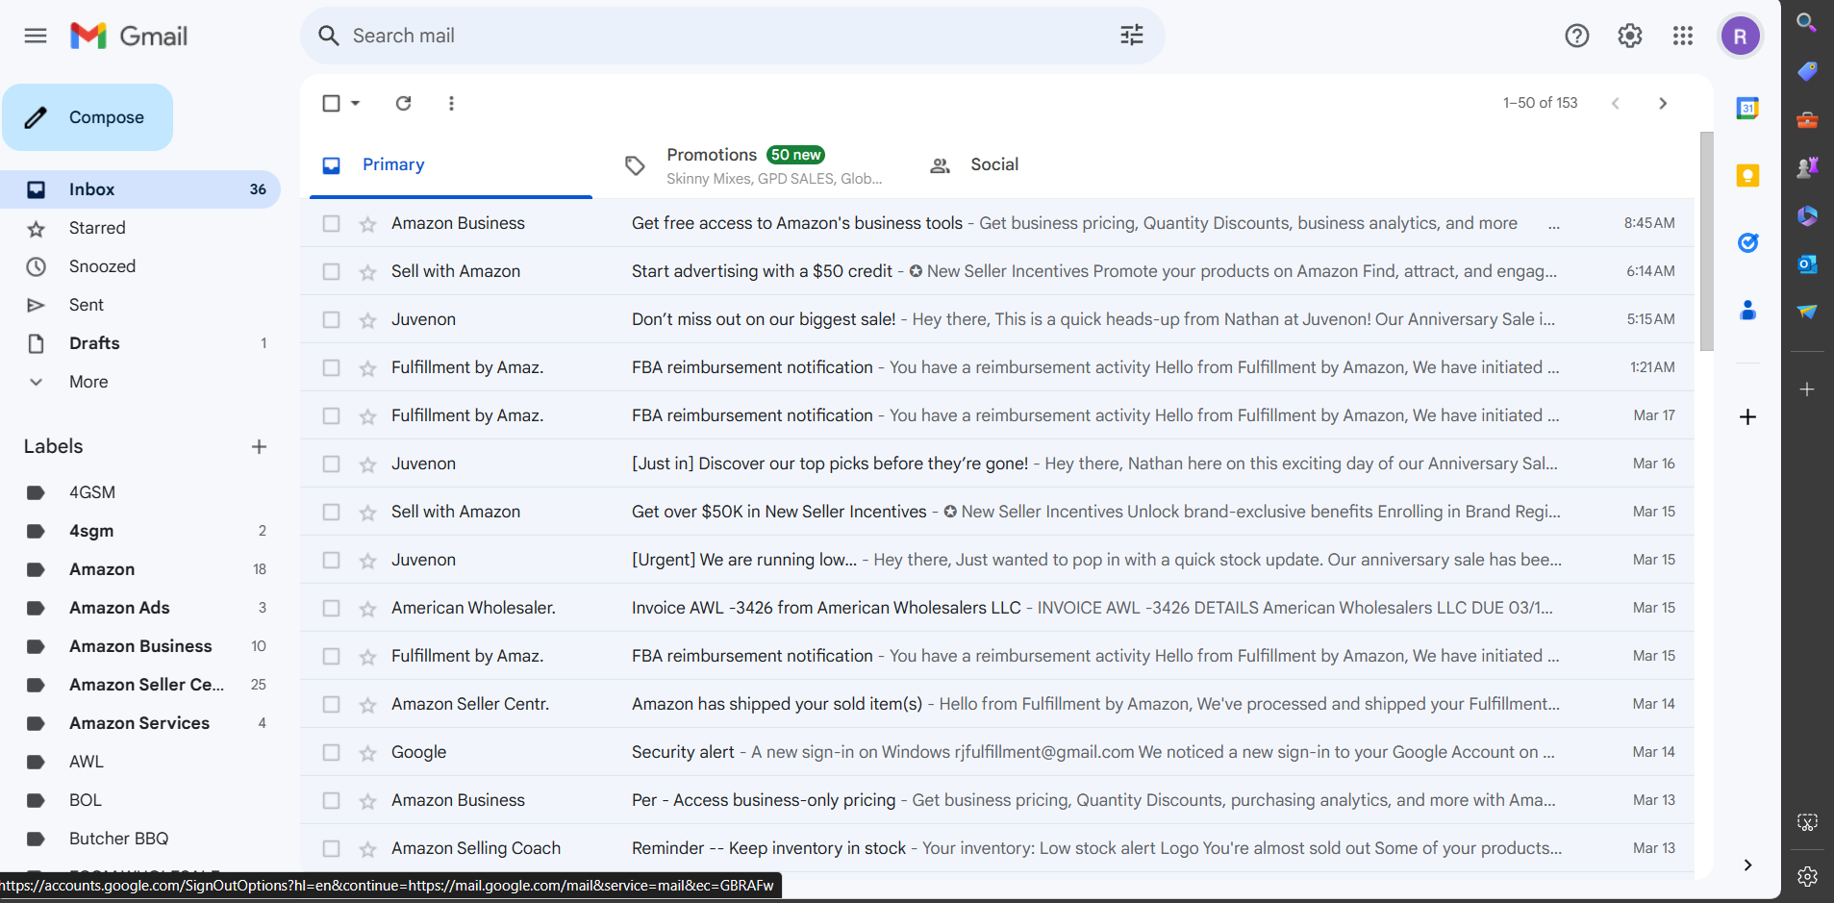Open Google Tasks side panel icon
The height and width of the screenshot is (903, 1834).
tap(1748, 242)
